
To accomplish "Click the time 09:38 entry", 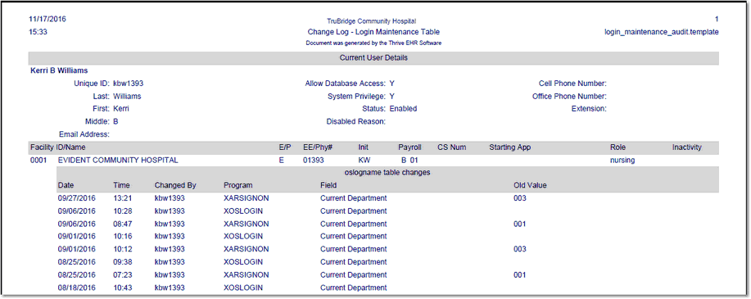I will 122,262.
